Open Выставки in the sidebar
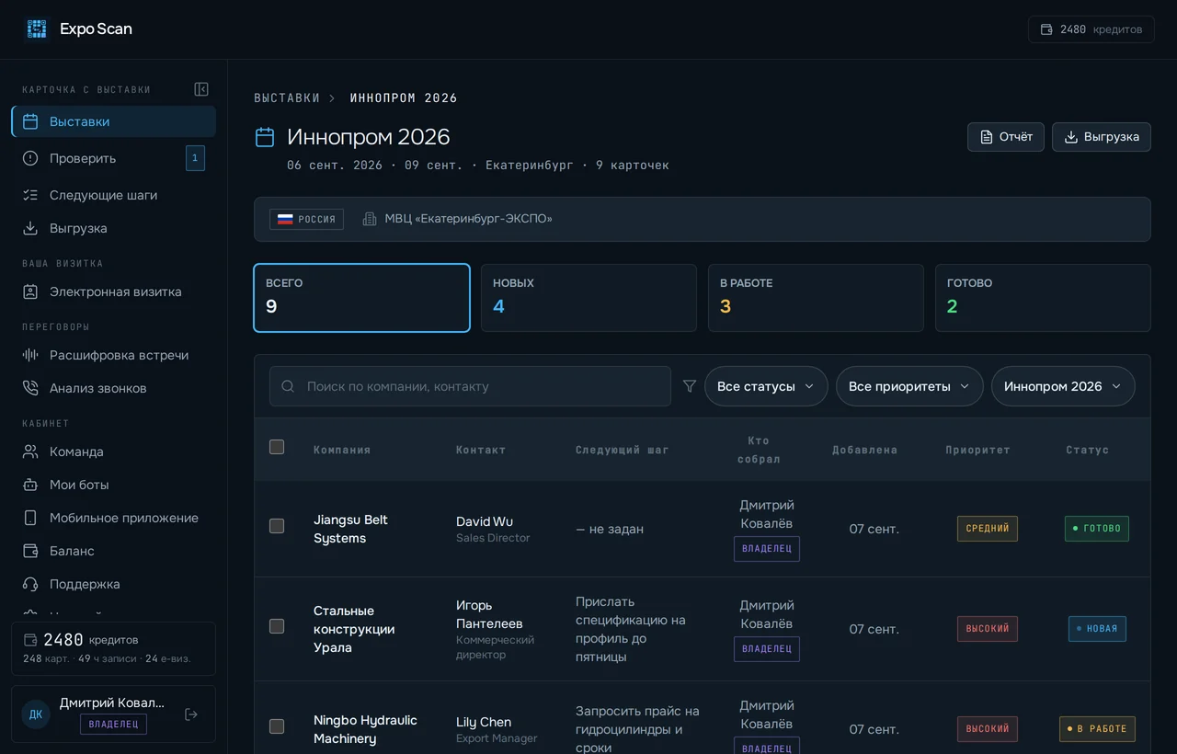This screenshot has height=754, width=1177. click(x=114, y=121)
